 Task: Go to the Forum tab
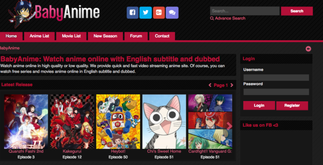136,36
